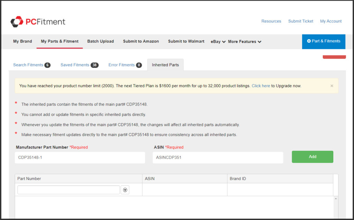Switch to the Search Fitments tab
This screenshot has height=220, width=354.
(x=31, y=65)
